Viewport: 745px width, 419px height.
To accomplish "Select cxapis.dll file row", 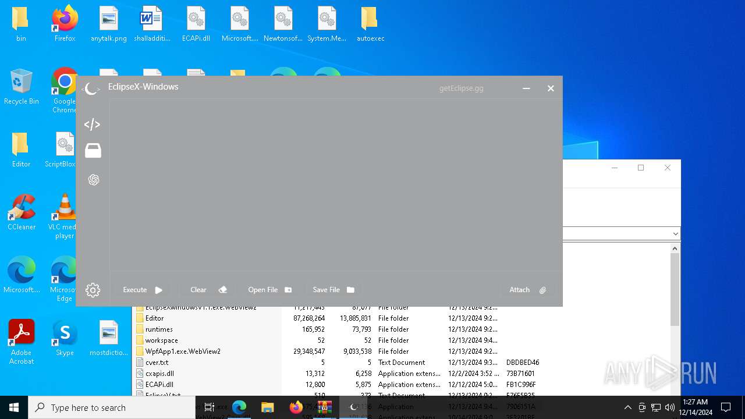I will coord(159,374).
